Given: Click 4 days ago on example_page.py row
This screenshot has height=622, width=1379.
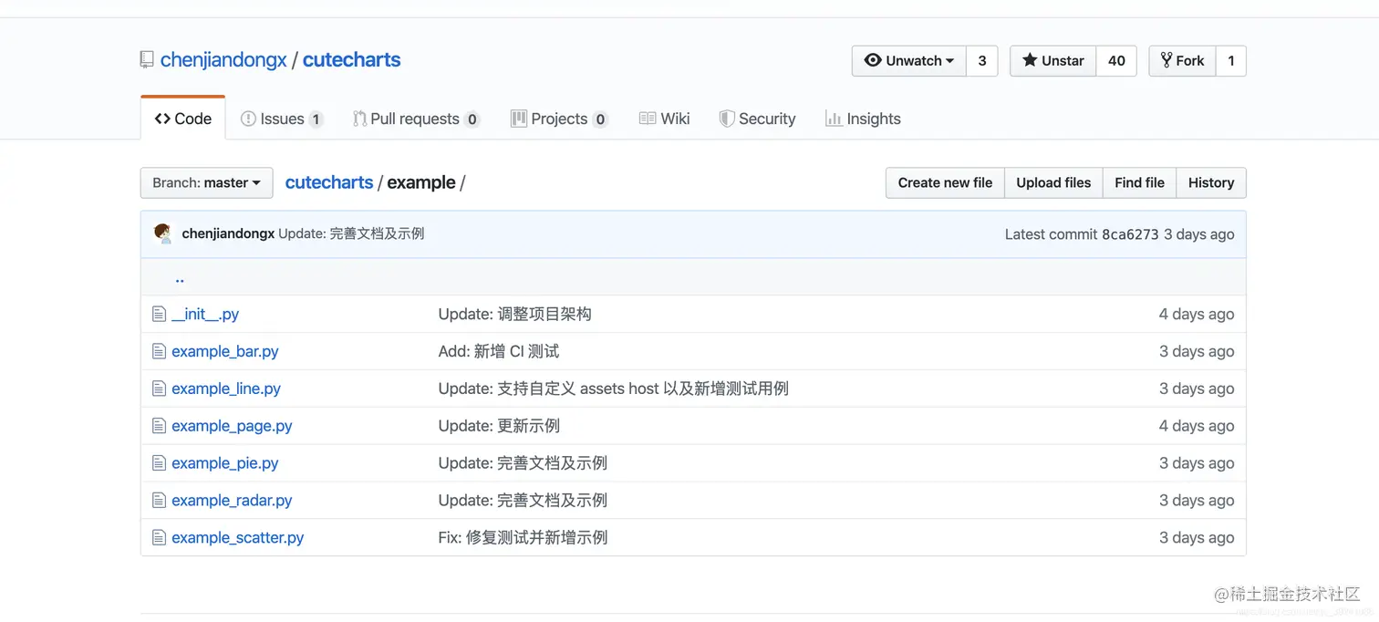Looking at the screenshot, I should click(x=1197, y=426).
